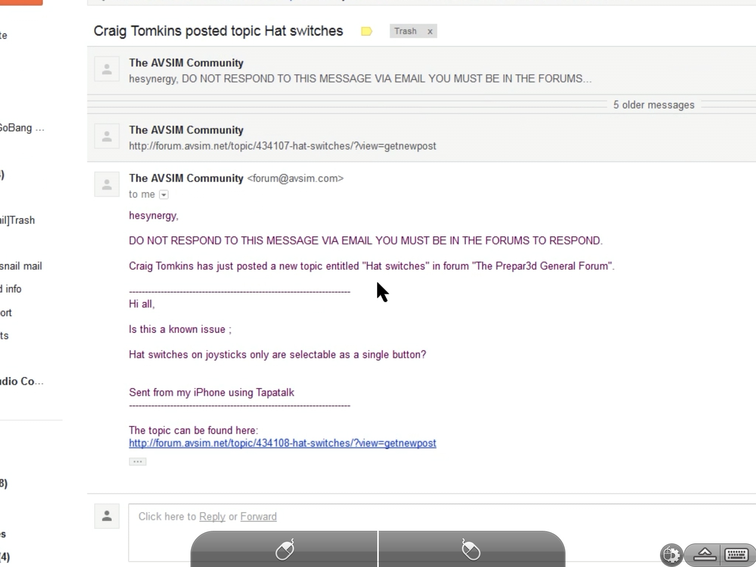Open the 434108-hat-switches forum link
The width and height of the screenshot is (756, 567).
tap(282, 443)
